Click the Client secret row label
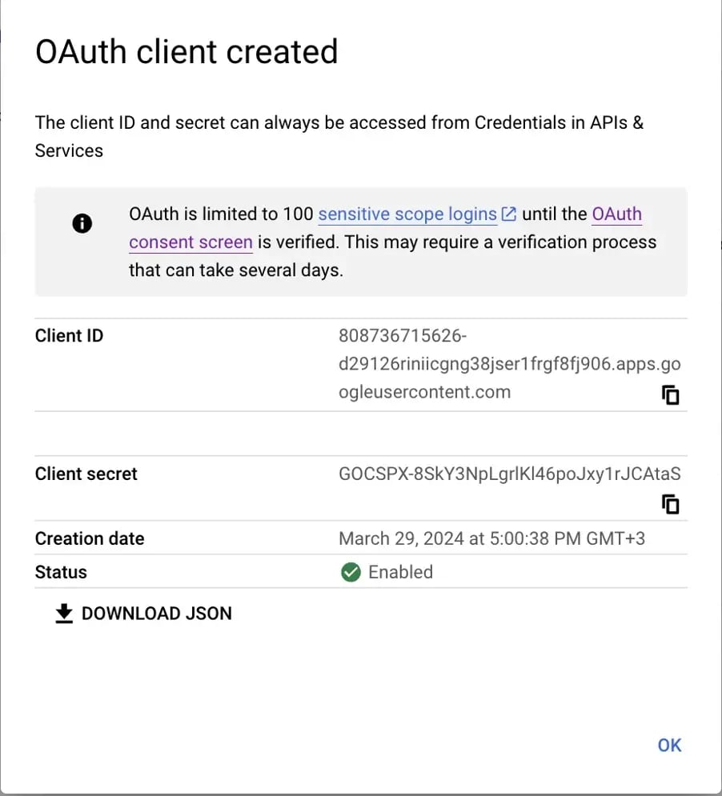Viewport: 722px width, 796px height. point(86,474)
